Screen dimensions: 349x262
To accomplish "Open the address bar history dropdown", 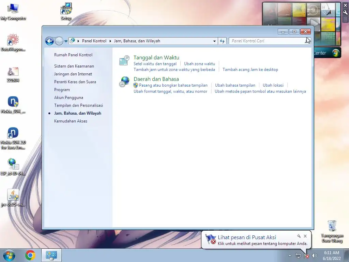I will (x=214, y=41).
